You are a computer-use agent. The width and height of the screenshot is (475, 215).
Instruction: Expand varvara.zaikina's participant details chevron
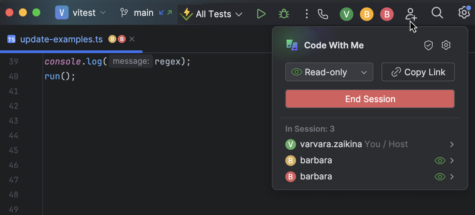click(x=452, y=144)
